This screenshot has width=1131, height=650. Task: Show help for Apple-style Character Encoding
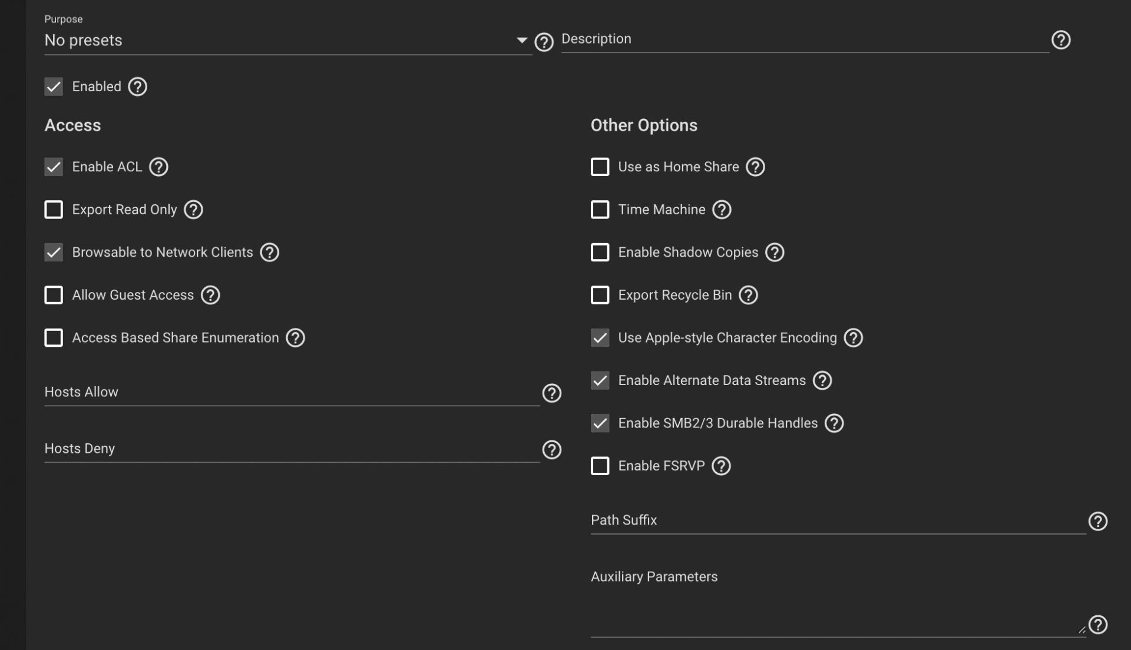[x=854, y=338]
